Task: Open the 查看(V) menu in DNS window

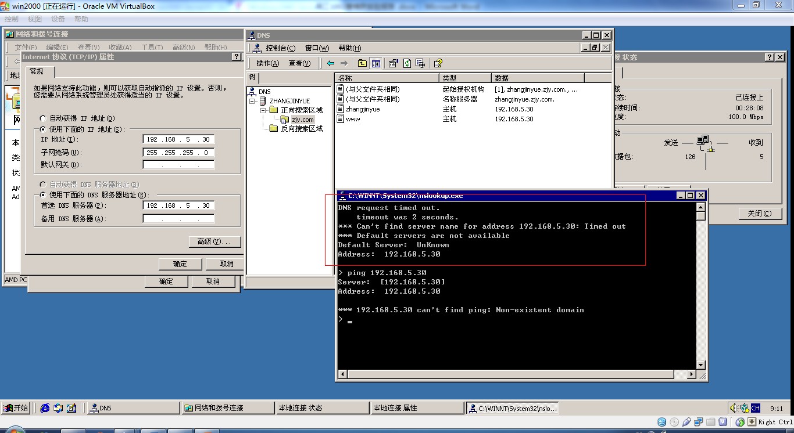Action: coord(299,63)
